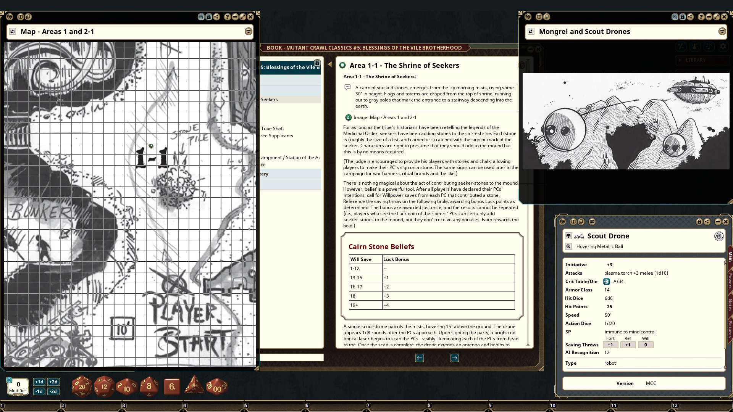This screenshot has width=733, height=412.
Task: Pick the d8 die
Action: coord(149,386)
